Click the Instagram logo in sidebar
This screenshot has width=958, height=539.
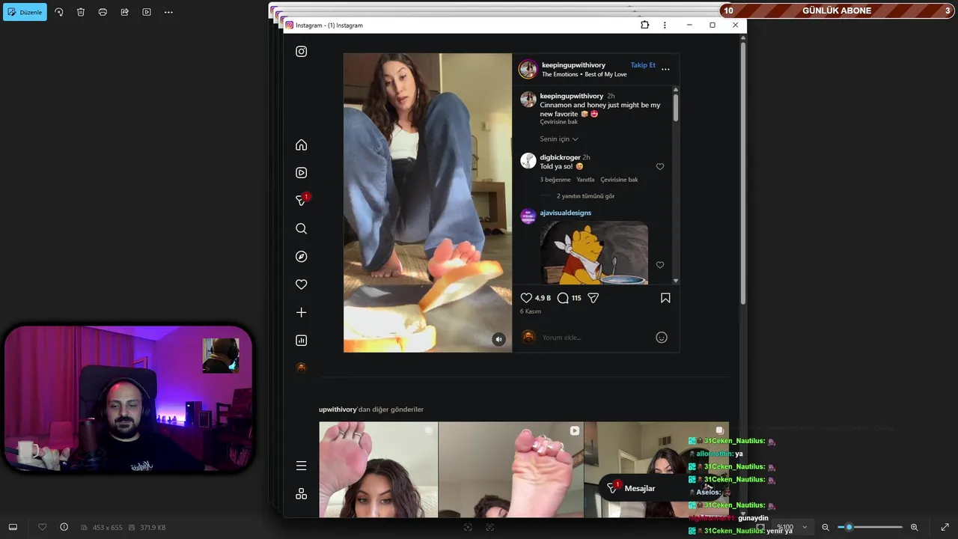[301, 52]
